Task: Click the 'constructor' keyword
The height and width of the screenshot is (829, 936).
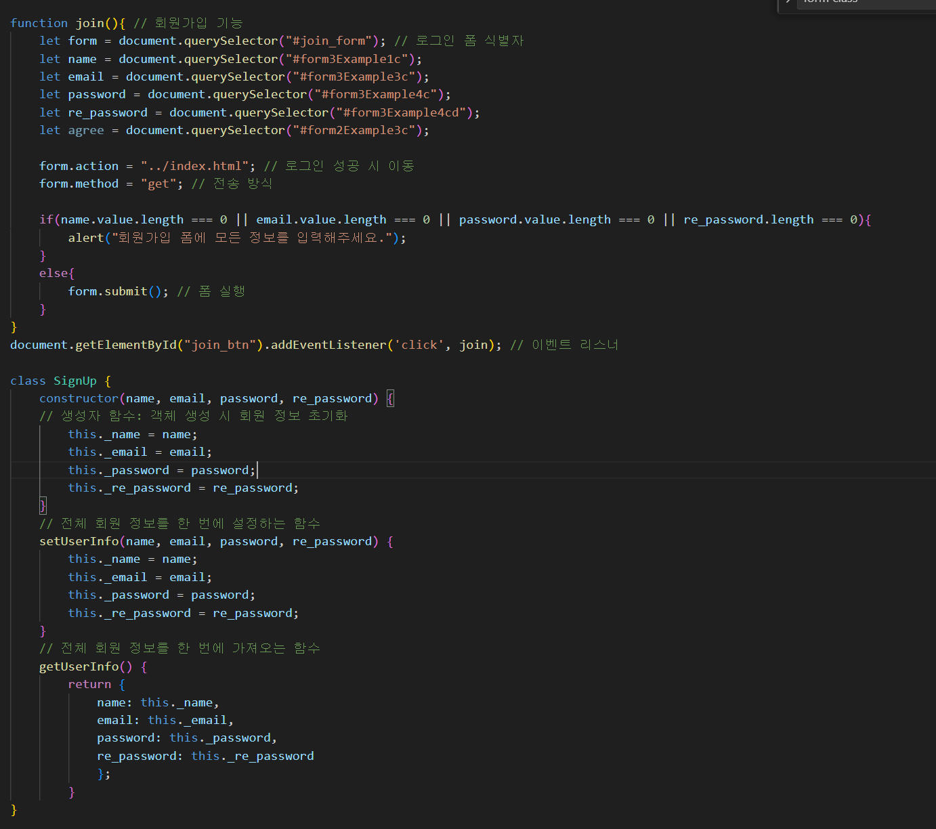Action: (x=79, y=398)
